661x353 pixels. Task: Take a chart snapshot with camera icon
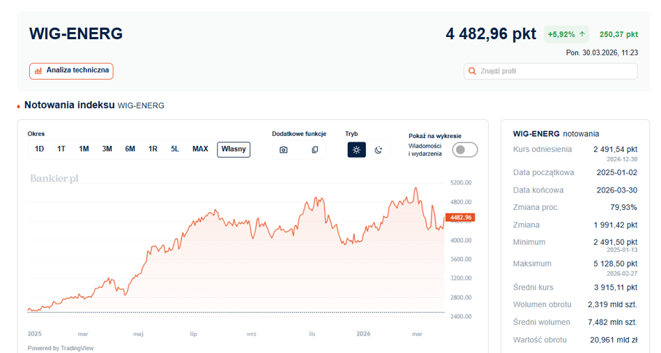284,150
